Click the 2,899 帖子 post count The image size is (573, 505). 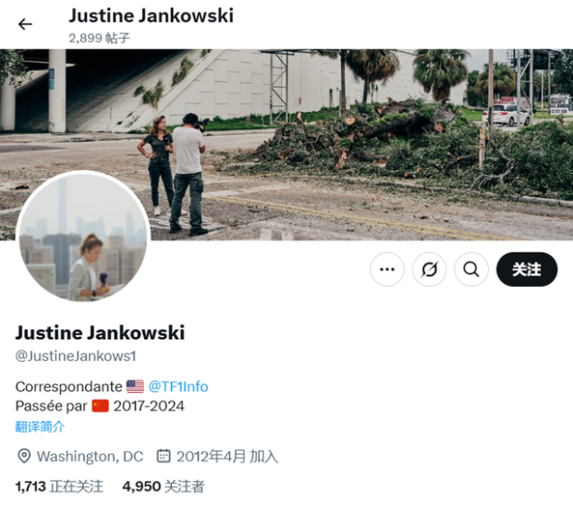(100, 38)
